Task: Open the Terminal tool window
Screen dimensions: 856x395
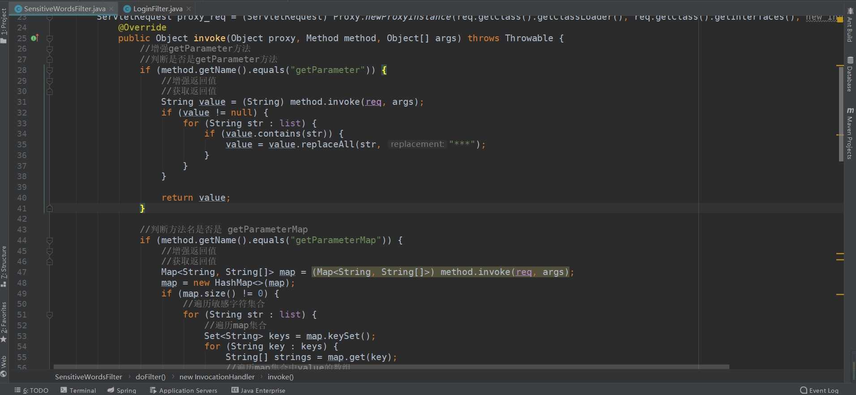Action: tap(78, 391)
